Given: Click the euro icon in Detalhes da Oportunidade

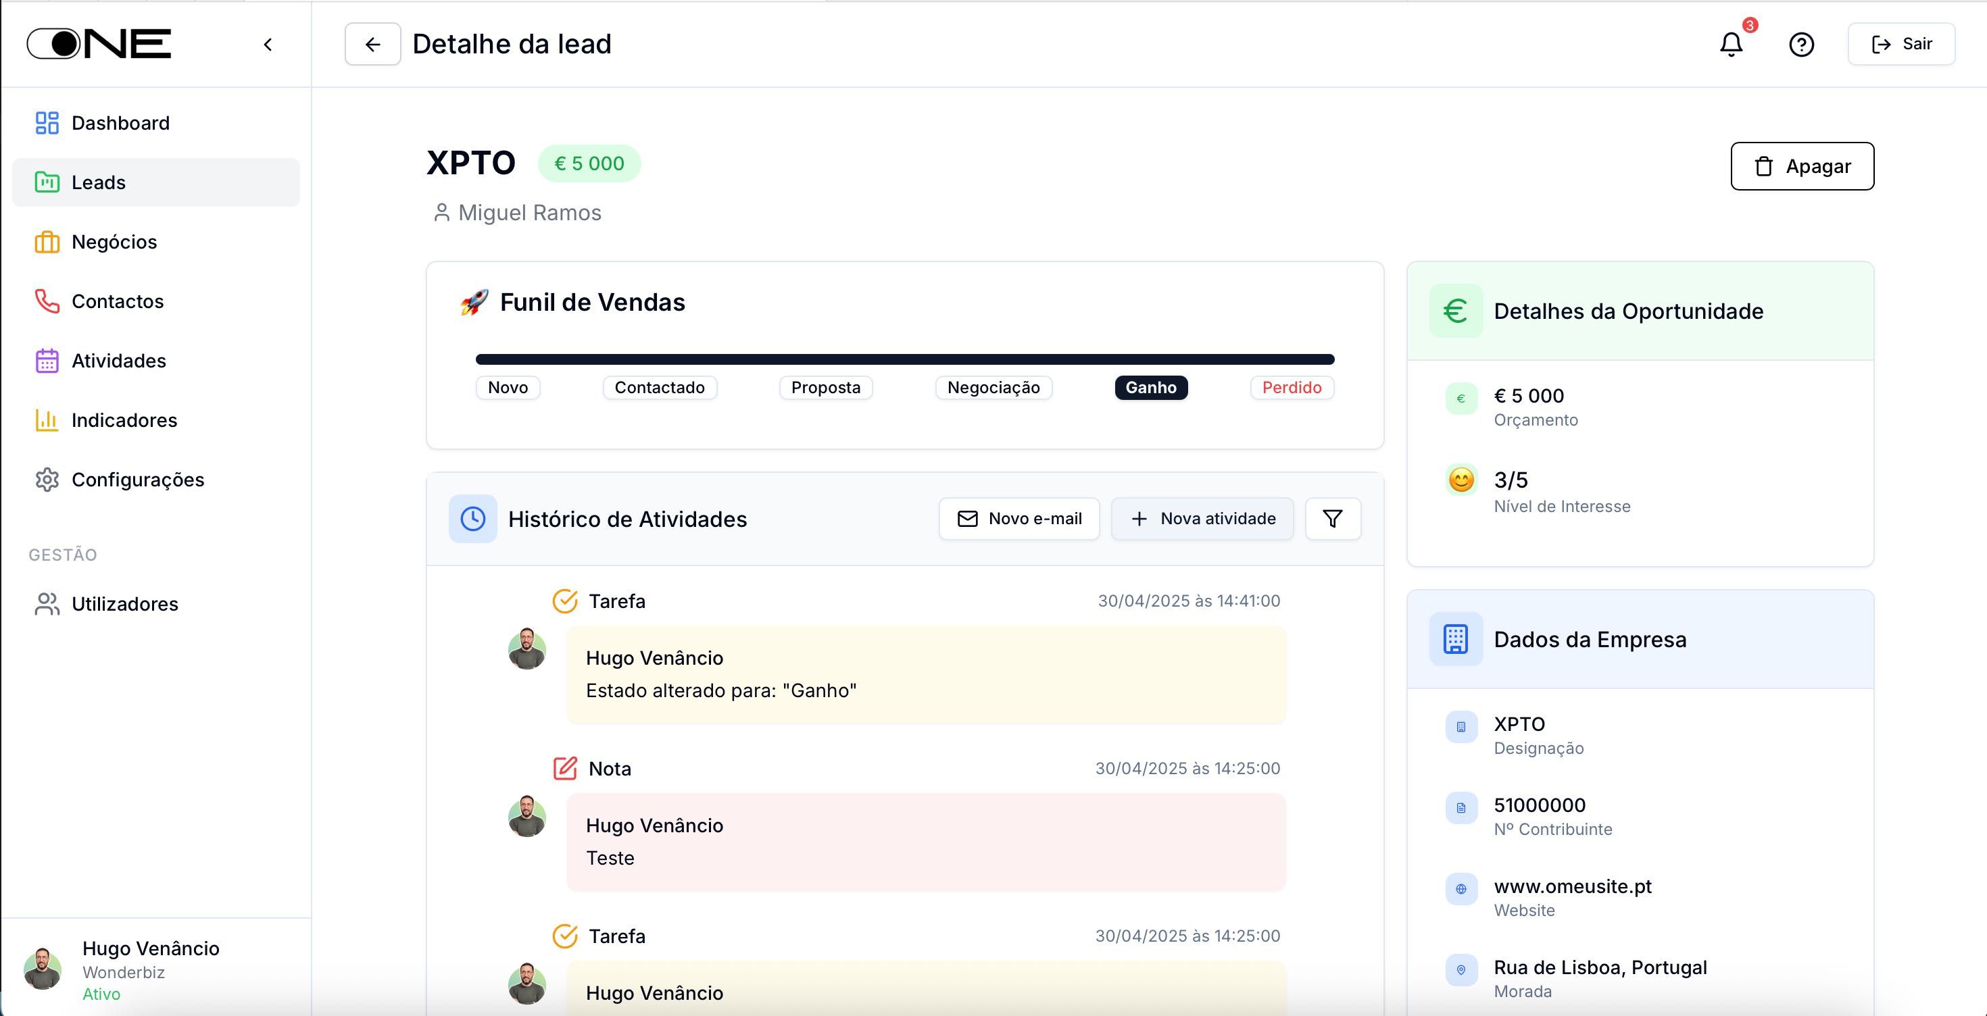Looking at the screenshot, I should [x=1456, y=311].
